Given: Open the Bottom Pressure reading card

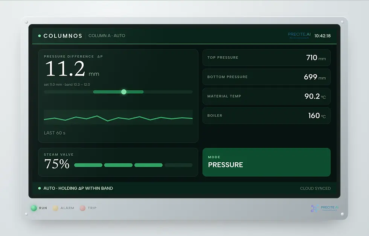Looking at the screenshot, I should click(x=267, y=77).
